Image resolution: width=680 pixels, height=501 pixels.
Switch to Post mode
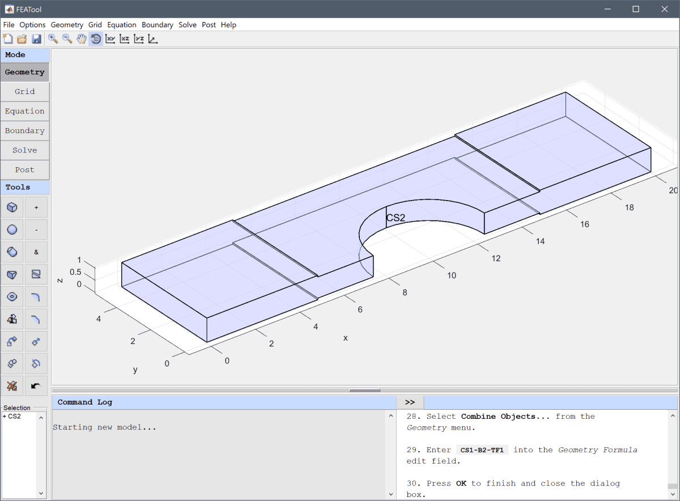click(x=25, y=169)
